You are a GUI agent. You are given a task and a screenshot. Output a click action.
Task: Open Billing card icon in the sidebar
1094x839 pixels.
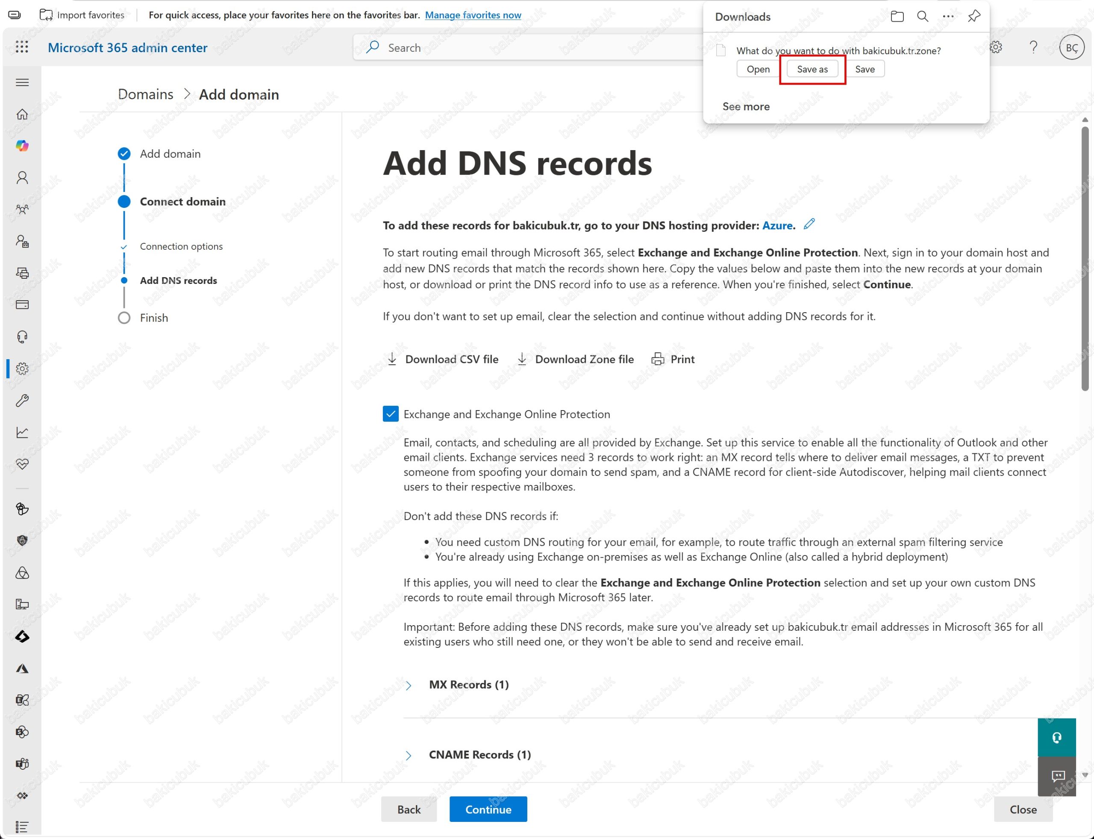click(x=22, y=304)
